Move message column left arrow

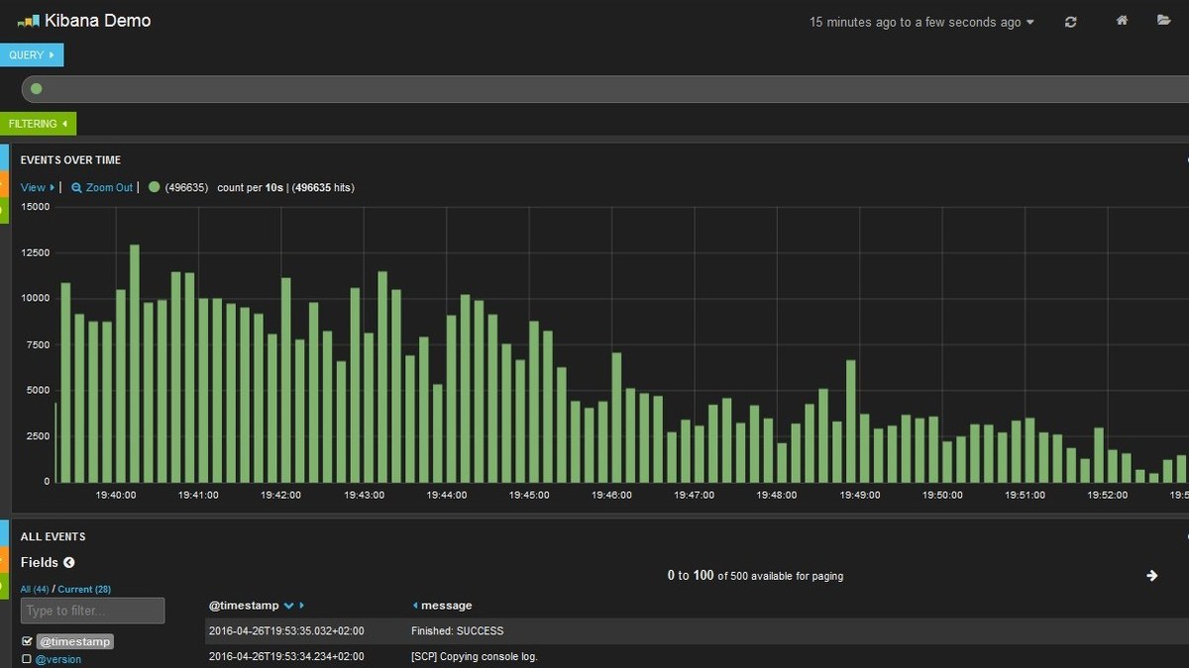(415, 605)
